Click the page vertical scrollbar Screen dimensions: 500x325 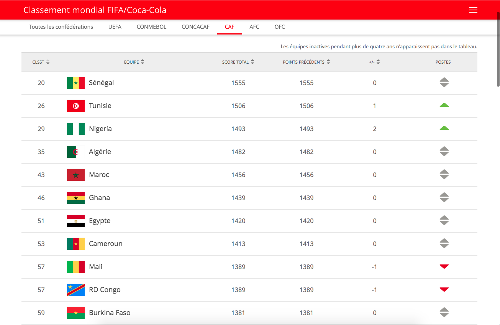click(x=498, y=49)
